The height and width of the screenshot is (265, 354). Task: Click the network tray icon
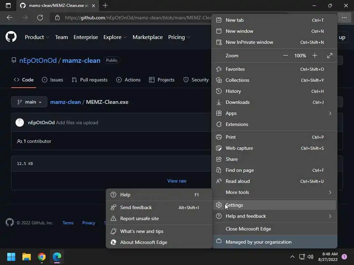tap(302, 257)
